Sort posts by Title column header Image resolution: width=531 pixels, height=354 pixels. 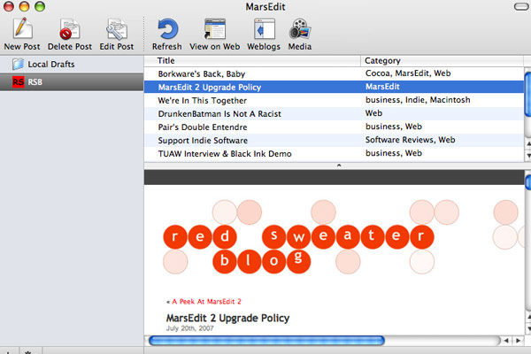tap(252, 61)
